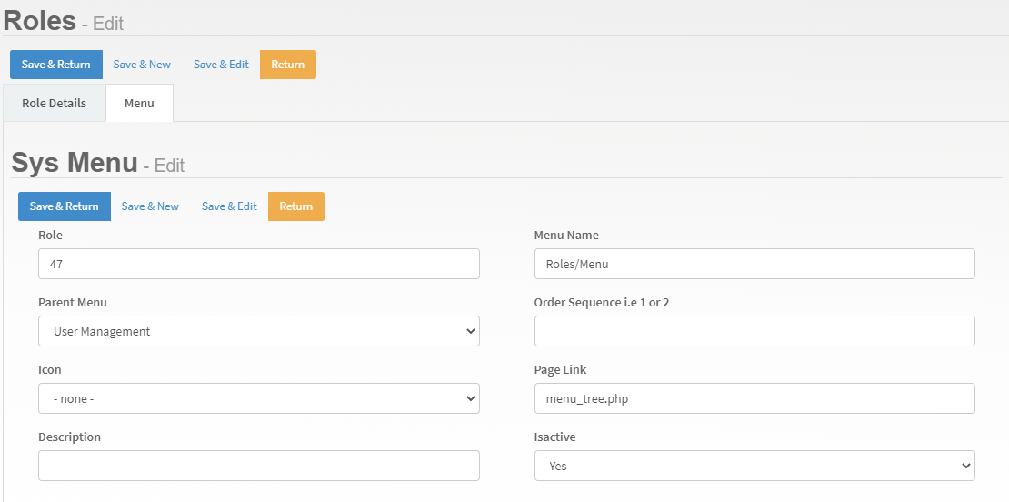Click the 'Order Sequence i.e 1 or 2' label
This screenshot has width=1009, height=502.
[601, 302]
